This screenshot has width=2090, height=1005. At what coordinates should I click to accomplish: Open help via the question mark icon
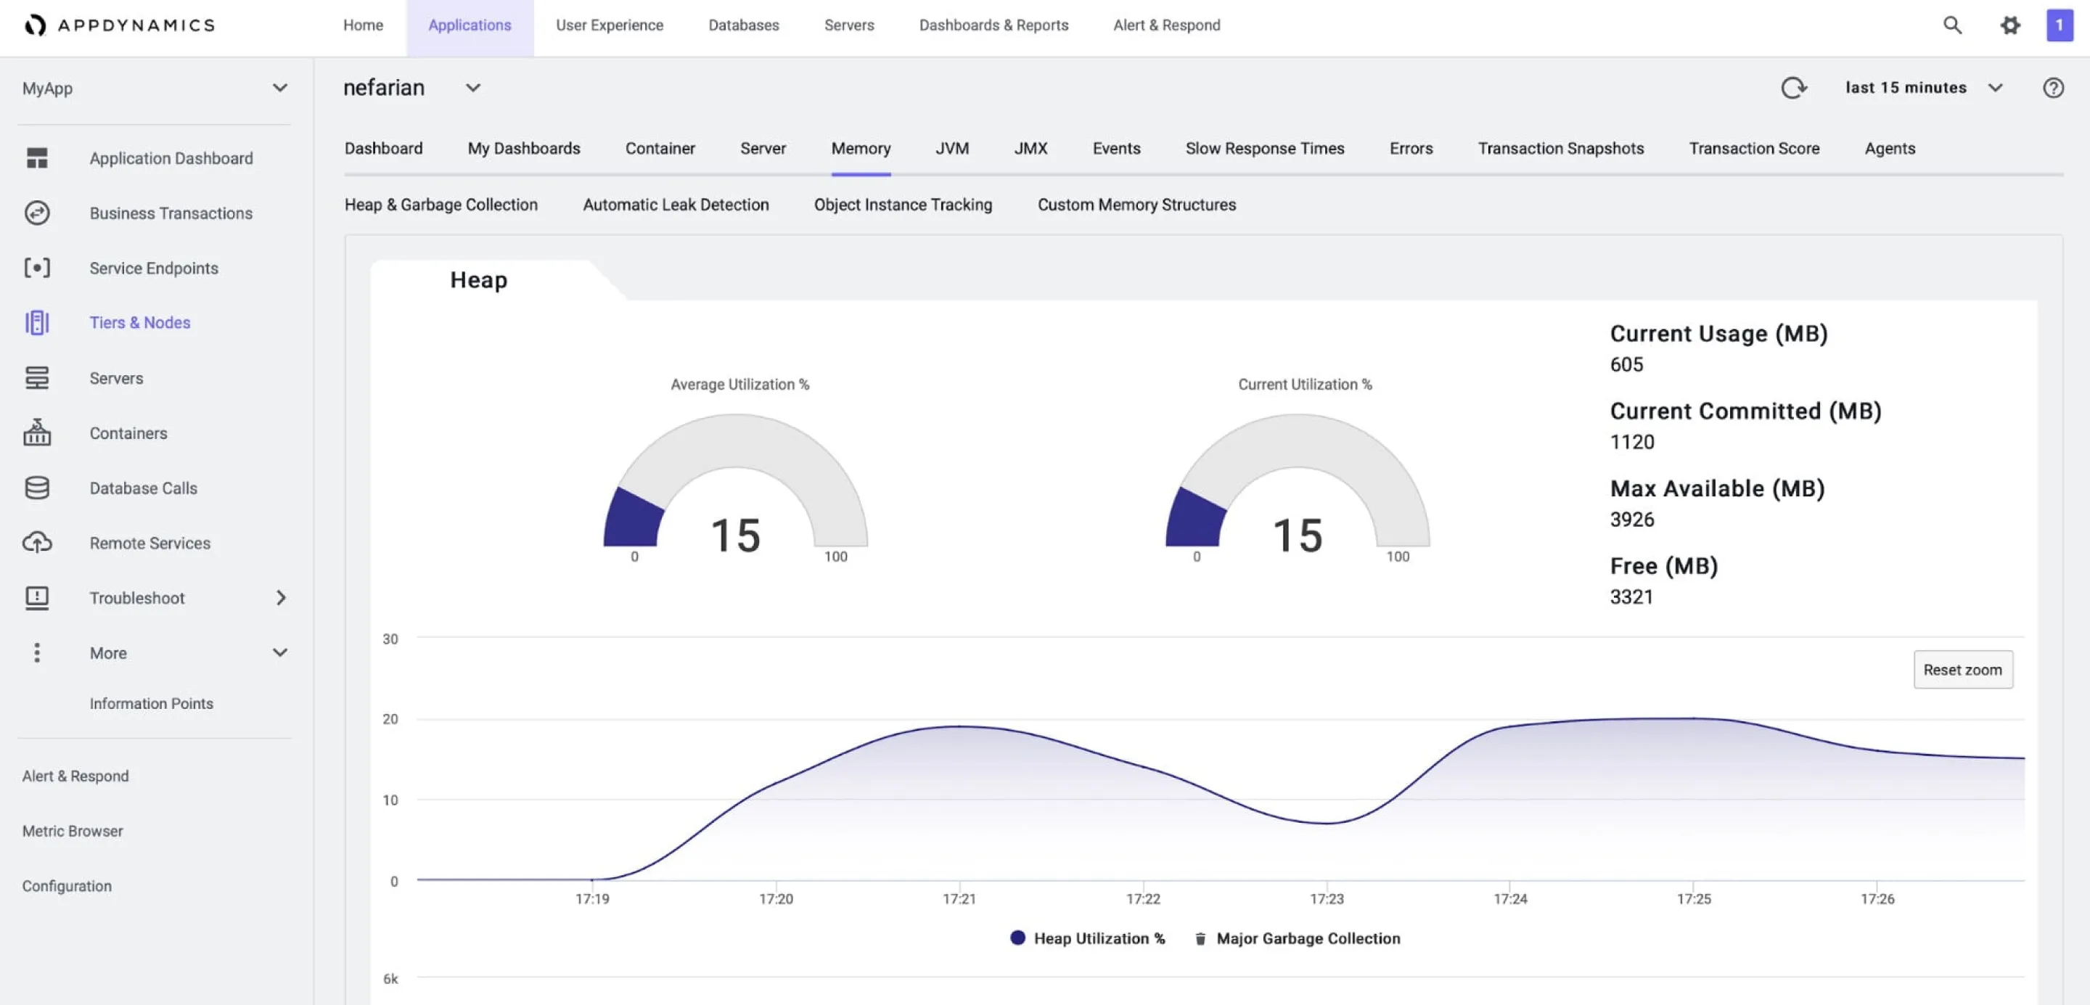[2054, 88]
